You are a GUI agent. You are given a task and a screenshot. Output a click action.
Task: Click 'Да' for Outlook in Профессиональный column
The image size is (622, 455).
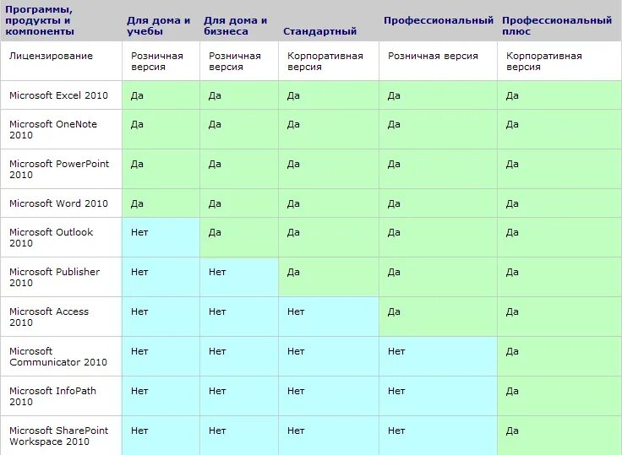pos(394,232)
